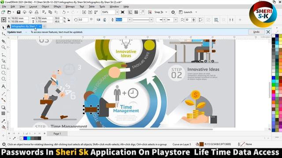Toggle the Lock ratio padlock

pos(69,20)
